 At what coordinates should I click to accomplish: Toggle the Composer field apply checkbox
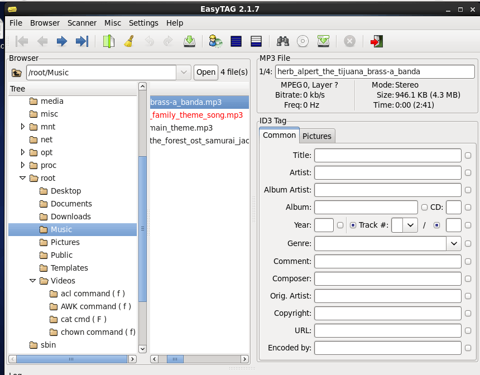[x=468, y=278]
